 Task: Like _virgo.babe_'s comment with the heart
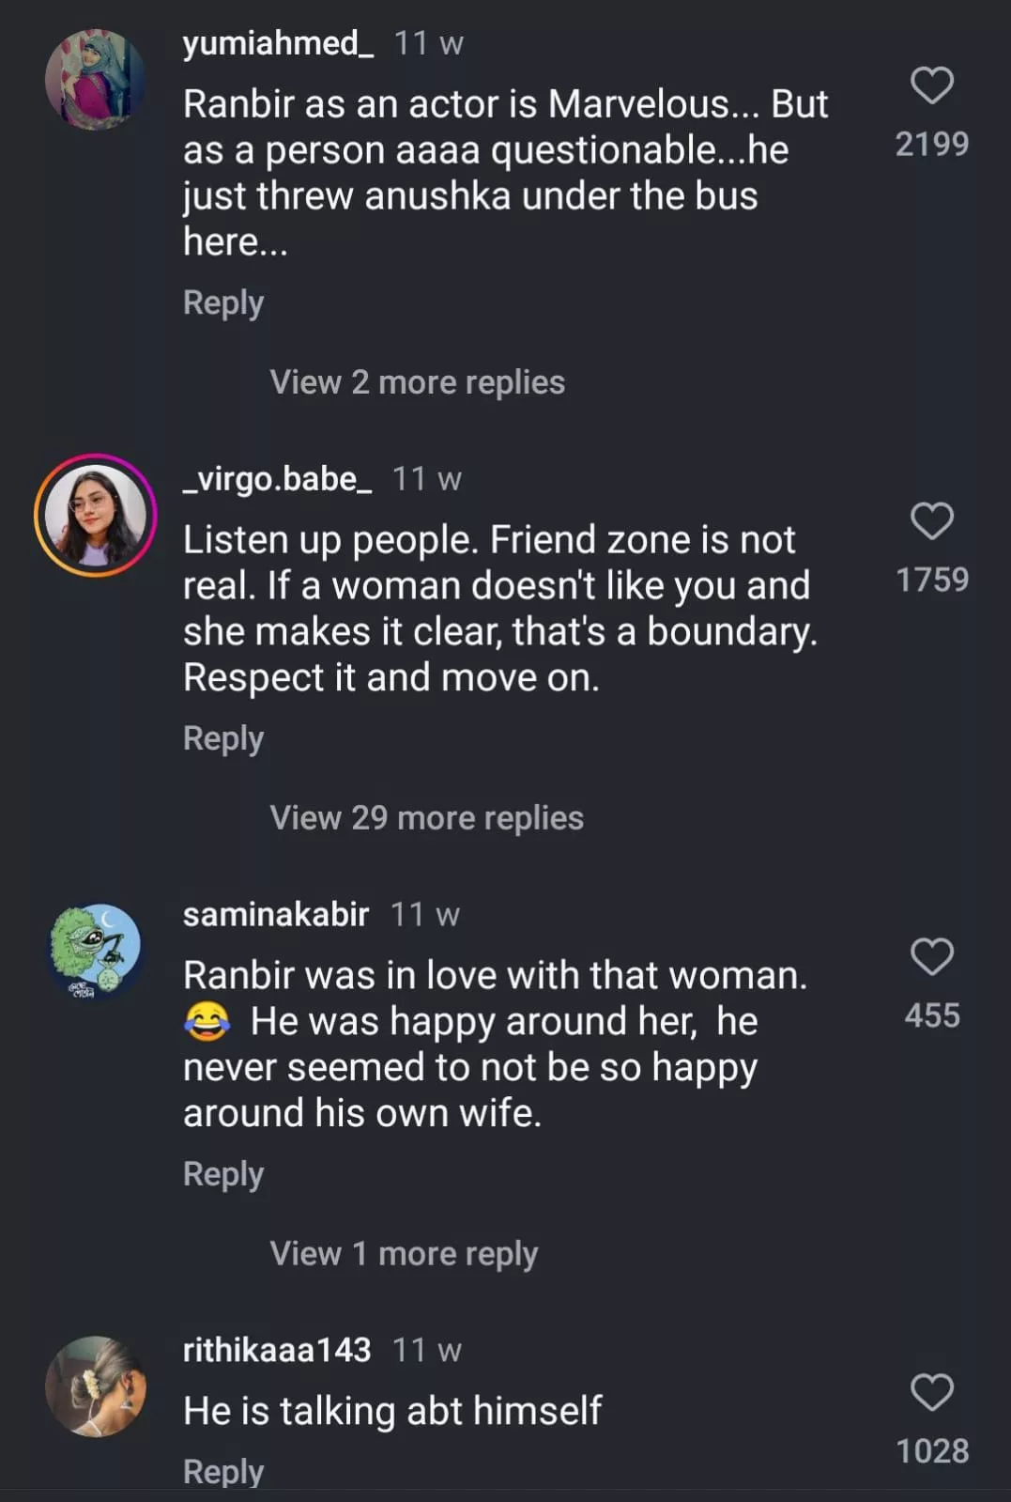[931, 521]
